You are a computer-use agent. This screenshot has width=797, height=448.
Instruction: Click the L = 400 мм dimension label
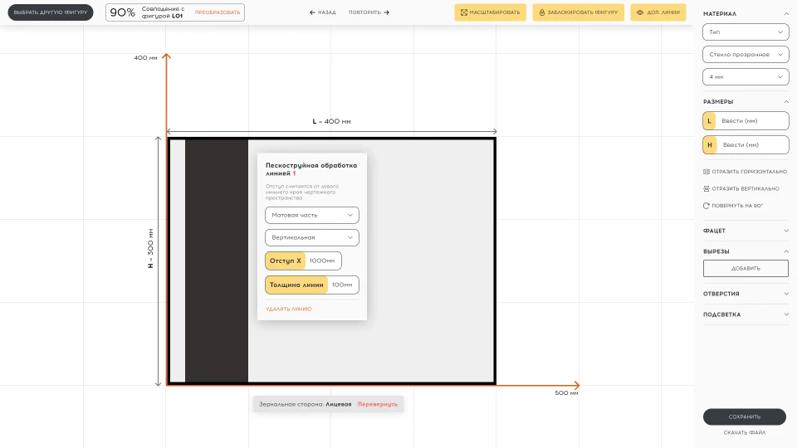[331, 121]
